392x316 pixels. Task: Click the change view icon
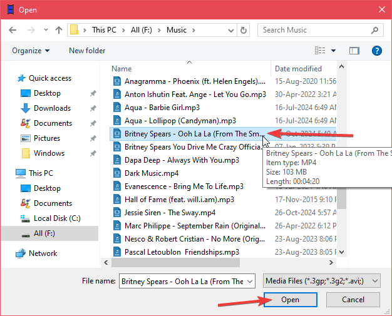[321, 51]
